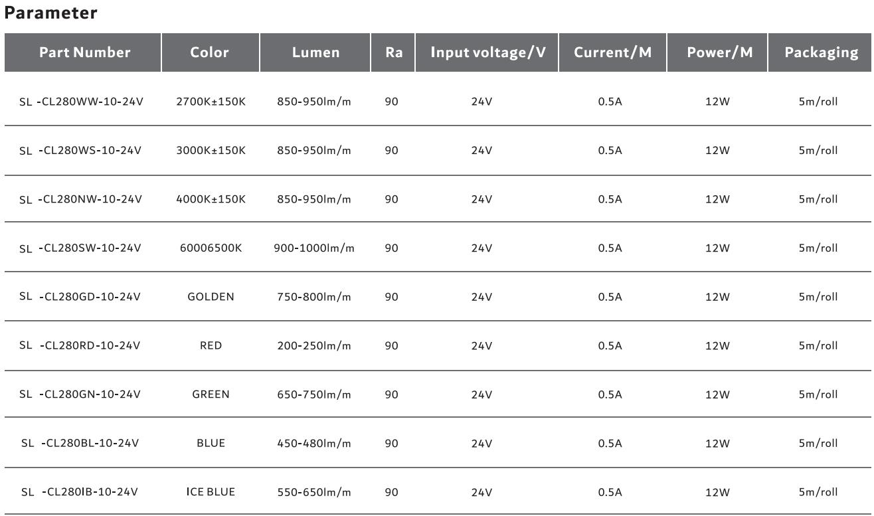The image size is (874, 516).
Task: Click the 200-250lm/m lumen value
Action: [x=313, y=345]
